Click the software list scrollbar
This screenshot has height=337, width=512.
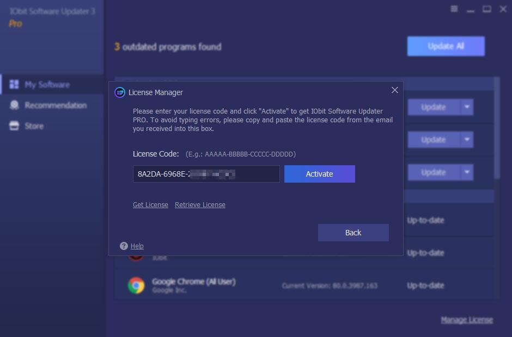(497, 128)
